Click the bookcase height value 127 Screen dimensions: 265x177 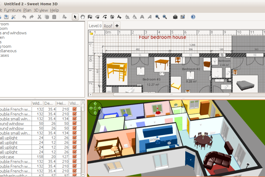click(65, 157)
